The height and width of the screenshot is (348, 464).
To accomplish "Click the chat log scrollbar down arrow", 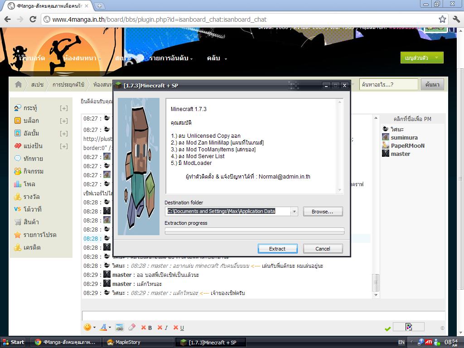I will (x=376, y=295).
